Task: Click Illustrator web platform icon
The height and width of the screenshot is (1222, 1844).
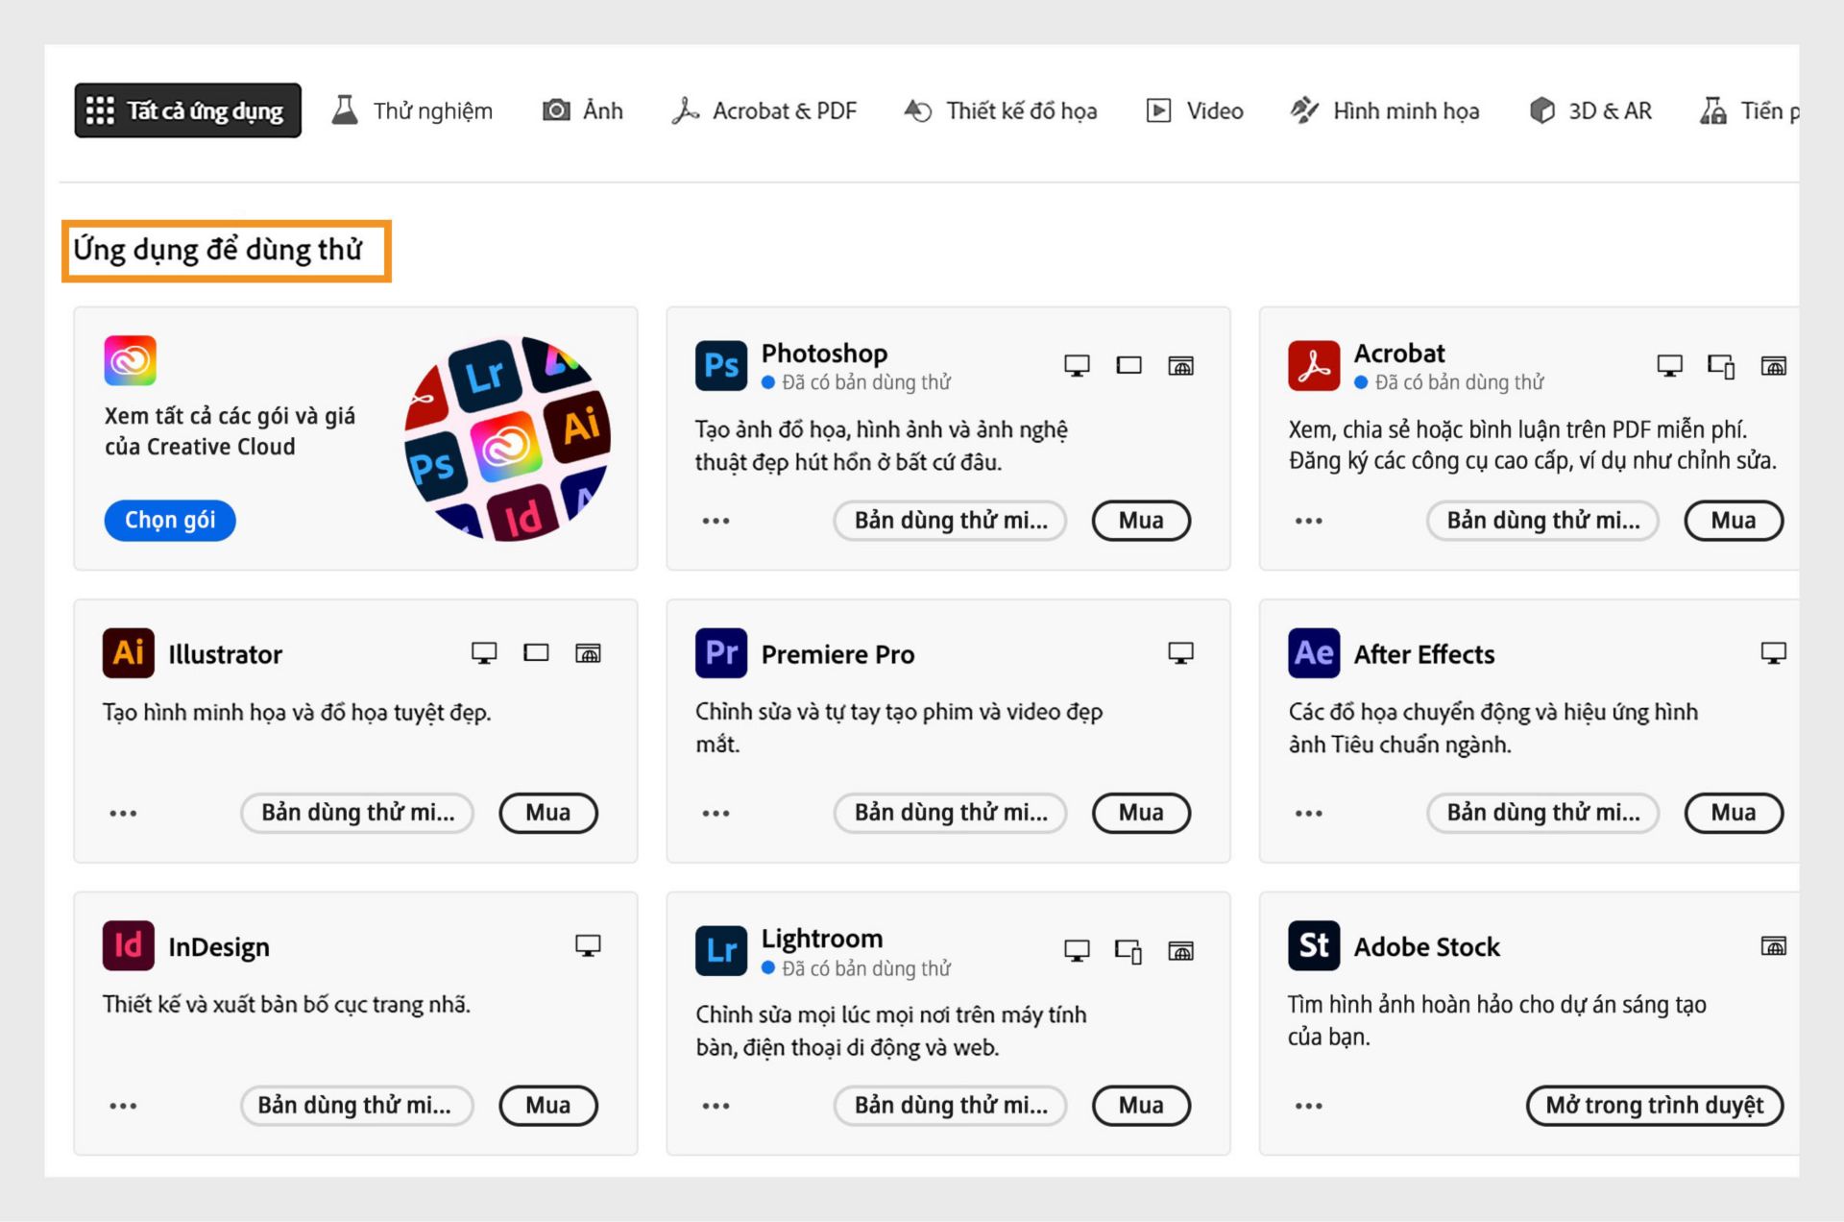Action: [588, 654]
